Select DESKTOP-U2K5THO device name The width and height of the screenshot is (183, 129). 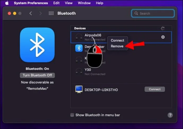[x=101, y=90]
